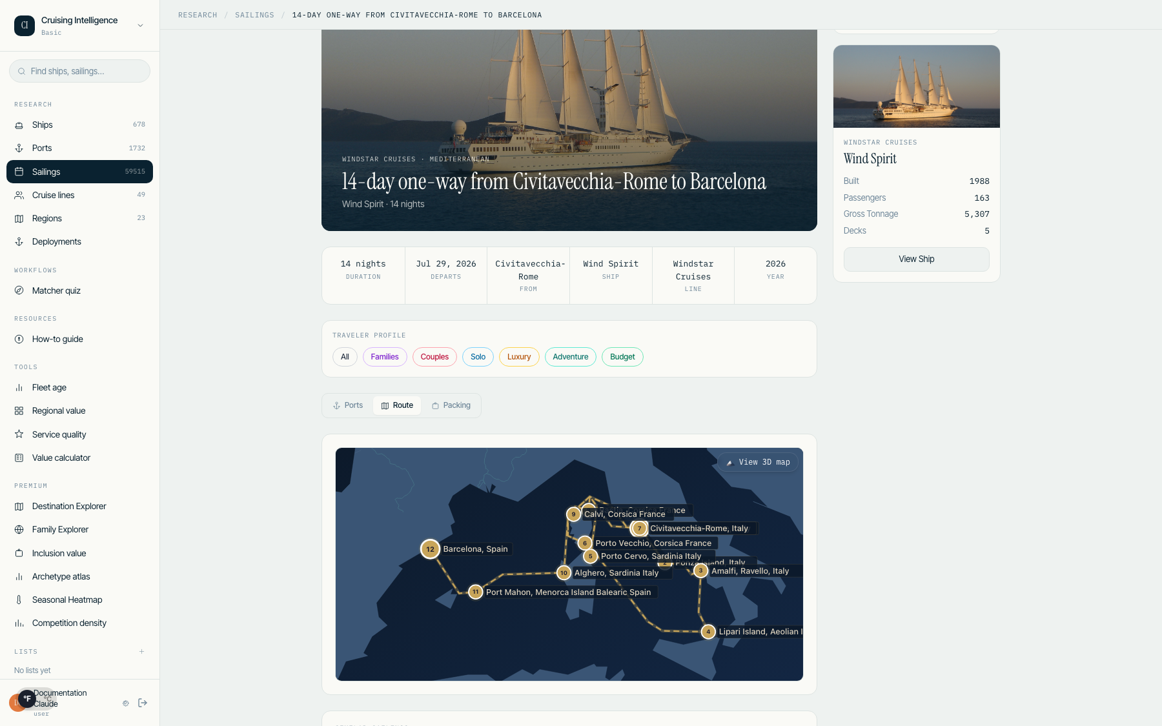Open Cruise lines in the sidebar
Image resolution: width=1162 pixels, height=726 pixels.
pyautogui.click(x=79, y=195)
